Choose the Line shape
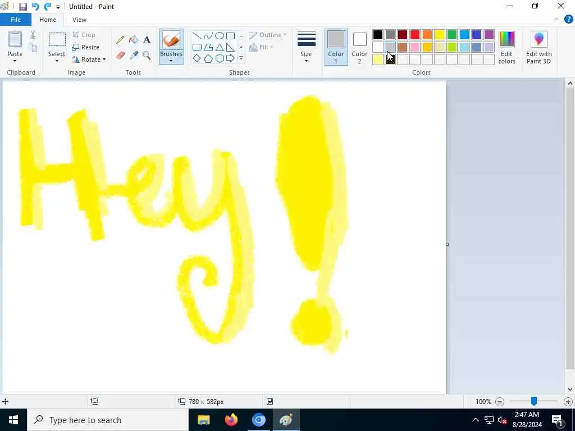 197,35
